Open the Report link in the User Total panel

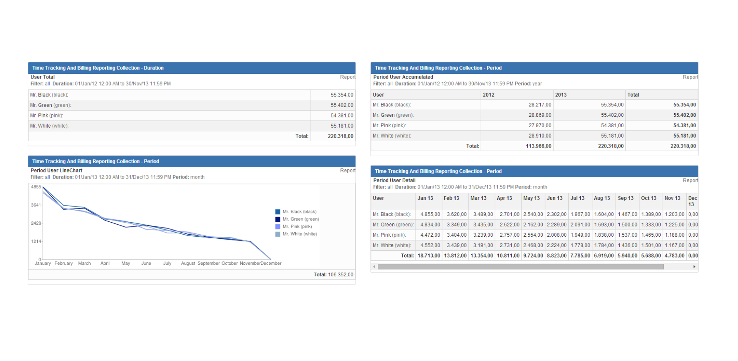point(347,77)
